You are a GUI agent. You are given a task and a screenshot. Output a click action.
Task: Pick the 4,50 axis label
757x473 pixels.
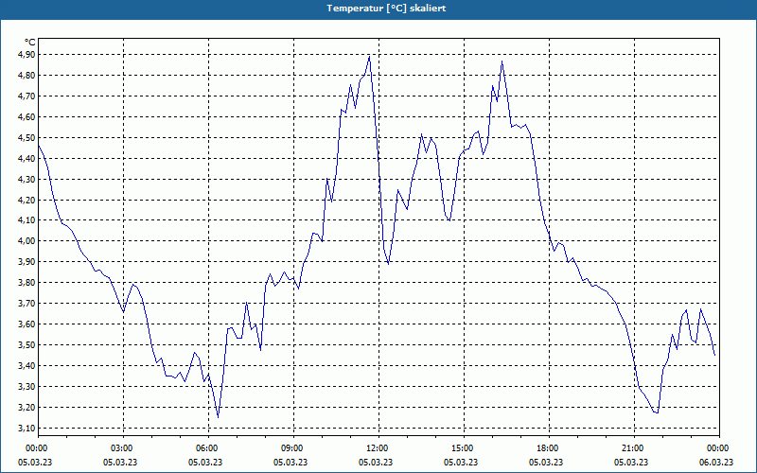[x=27, y=137]
